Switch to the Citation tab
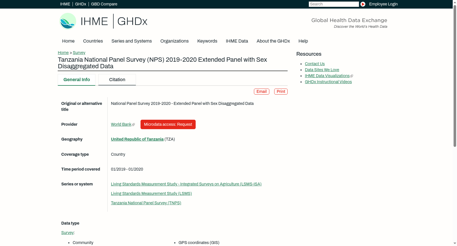 [x=117, y=80]
